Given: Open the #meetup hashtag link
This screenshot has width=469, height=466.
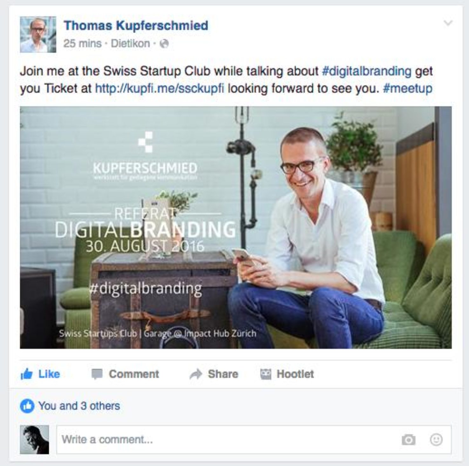Looking at the screenshot, I should (408, 88).
